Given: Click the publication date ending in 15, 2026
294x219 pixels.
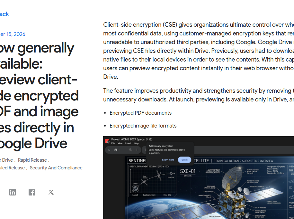Looking at the screenshot, I should click(x=13, y=34).
